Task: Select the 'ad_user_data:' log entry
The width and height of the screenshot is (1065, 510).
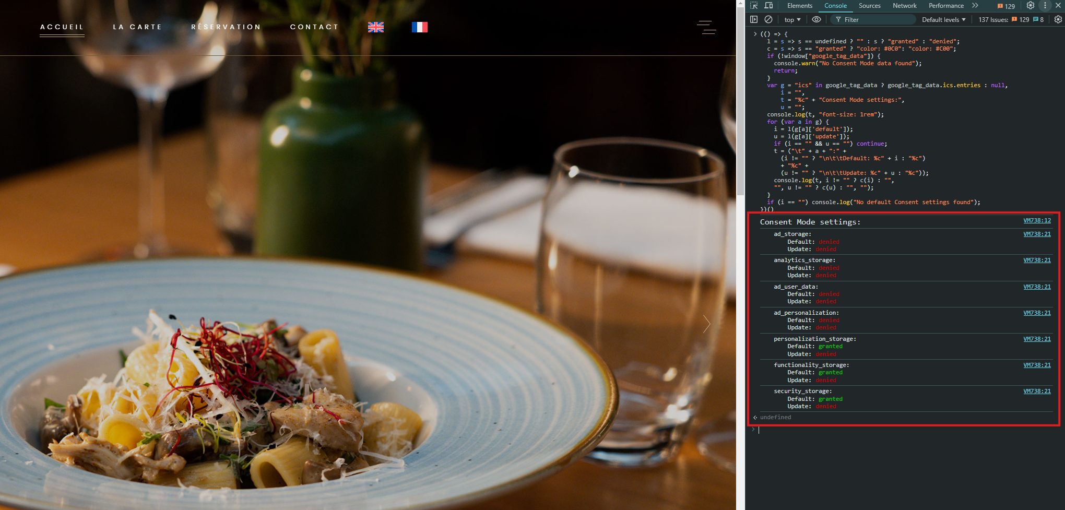Action: coord(796,287)
